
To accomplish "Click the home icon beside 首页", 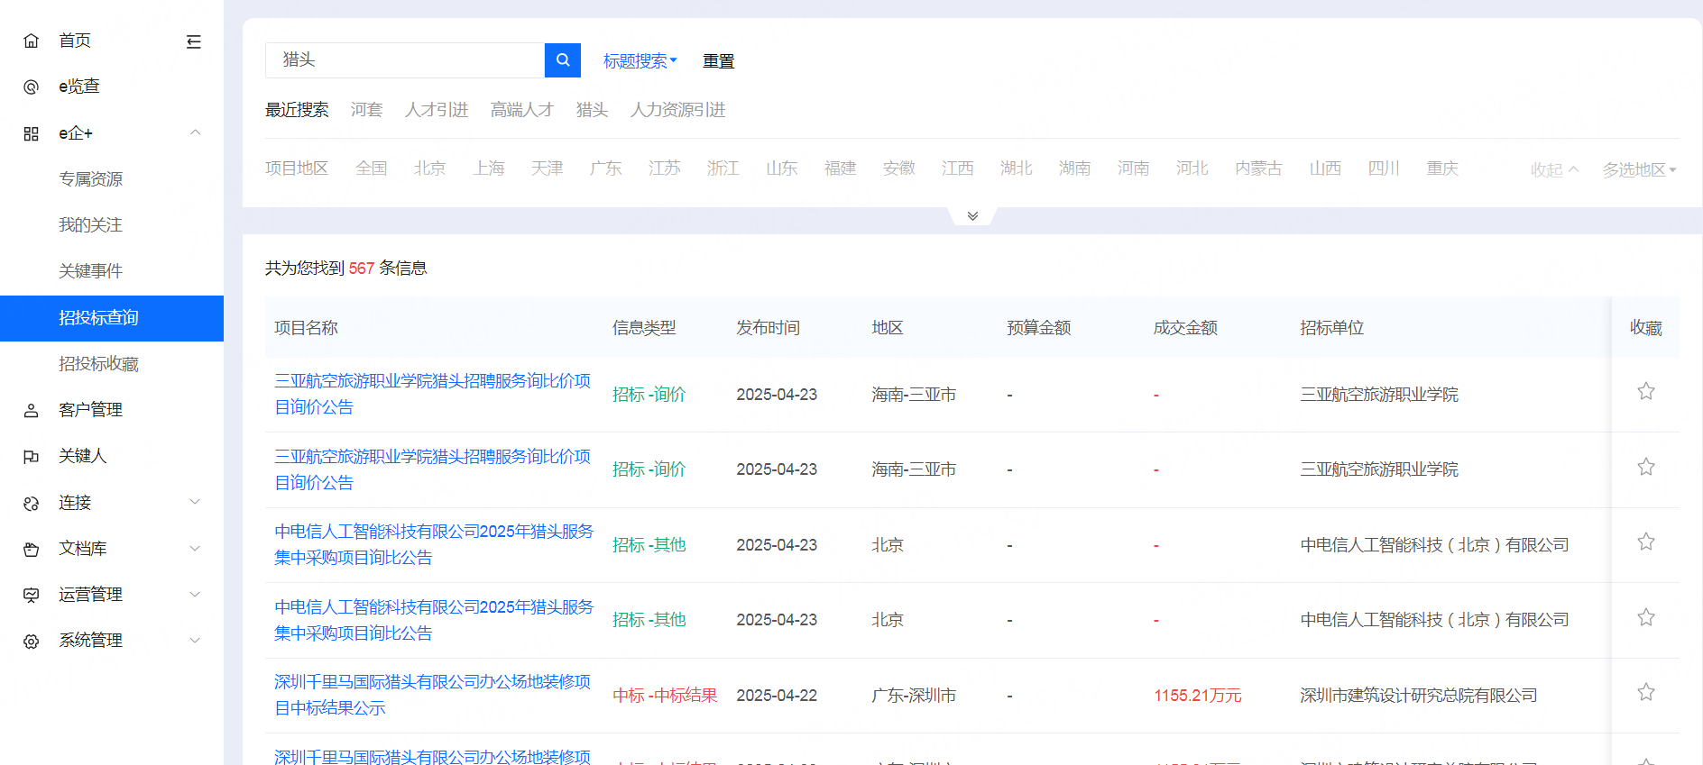I will (x=32, y=41).
